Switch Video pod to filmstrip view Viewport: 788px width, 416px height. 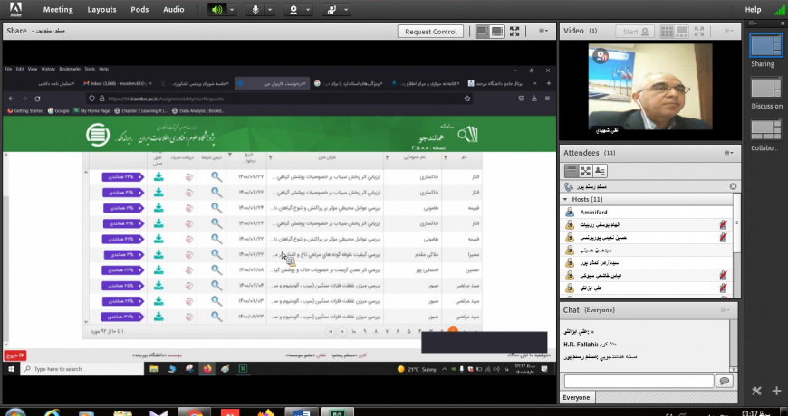681,31
